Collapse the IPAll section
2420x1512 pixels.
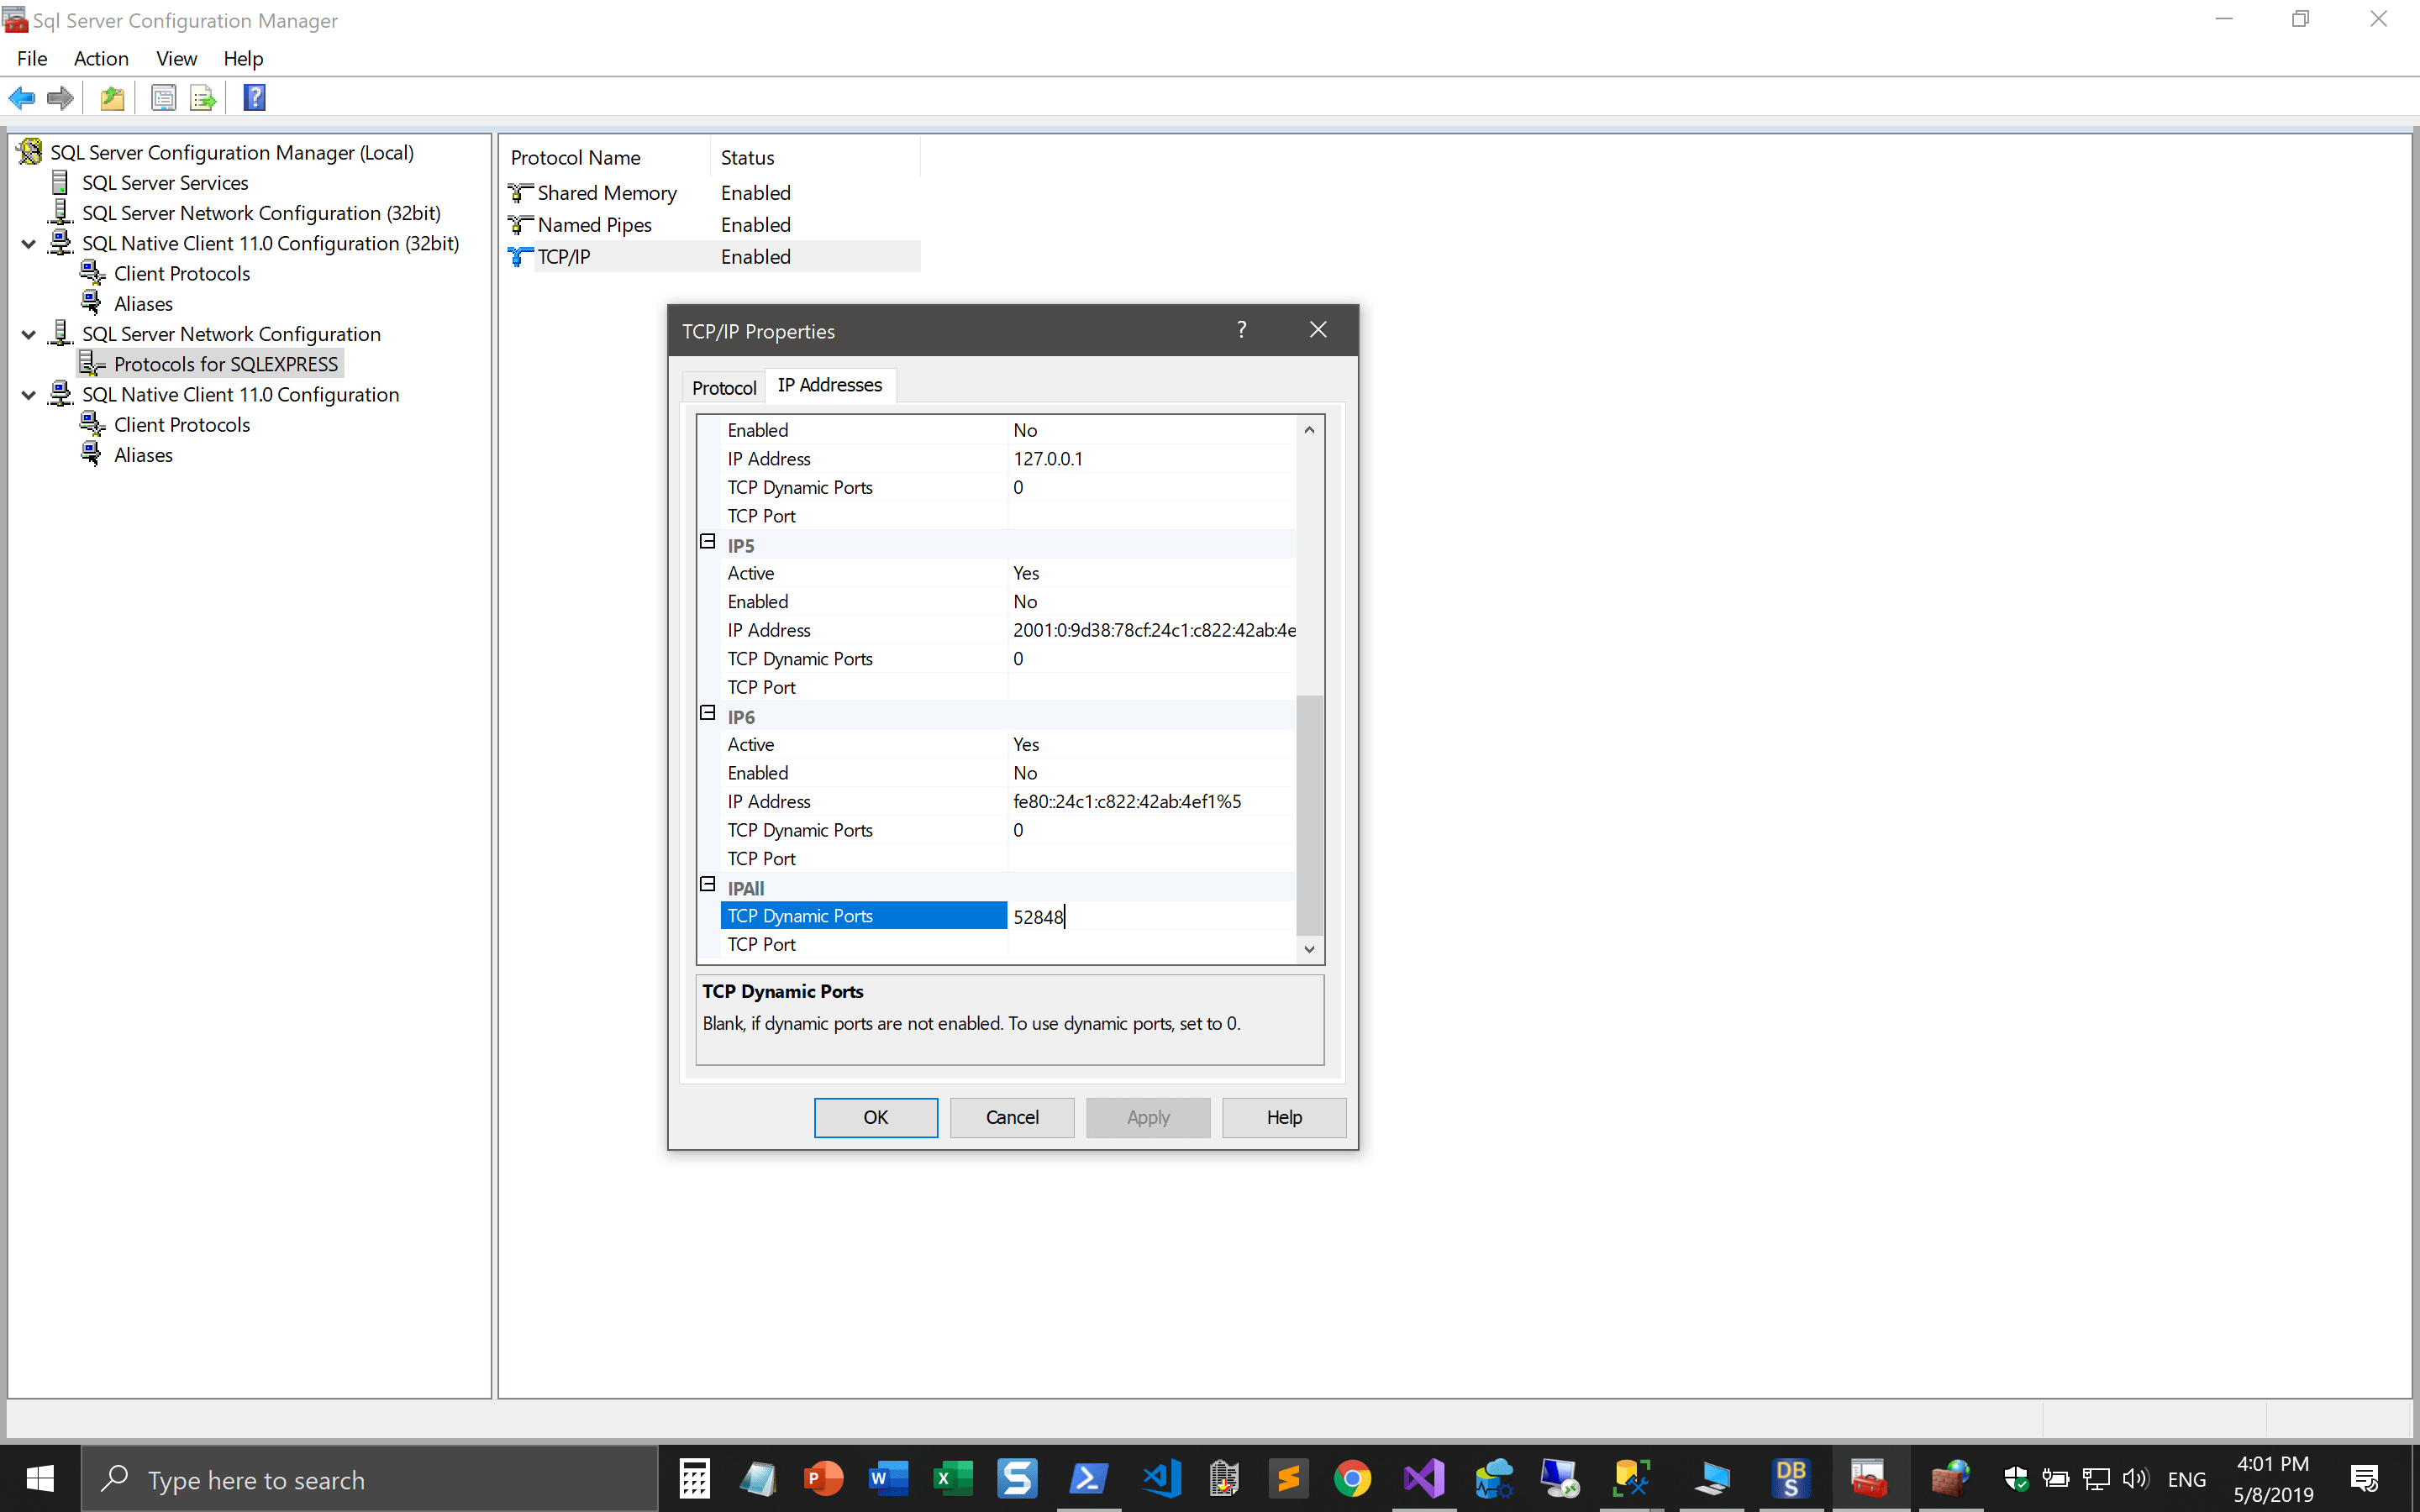pos(707,884)
